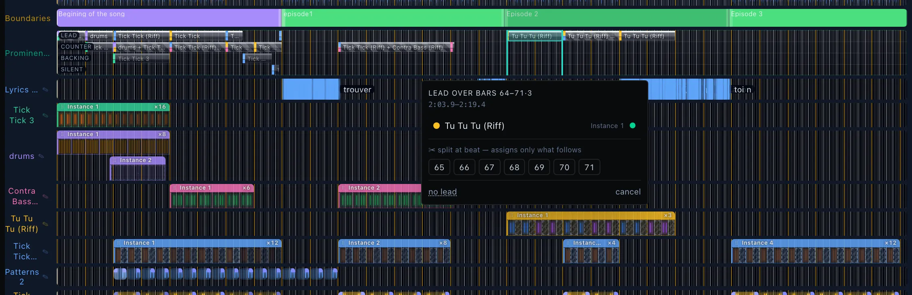Click the Boundaries track label
This screenshot has height=295, width=912.
point(28,18)
